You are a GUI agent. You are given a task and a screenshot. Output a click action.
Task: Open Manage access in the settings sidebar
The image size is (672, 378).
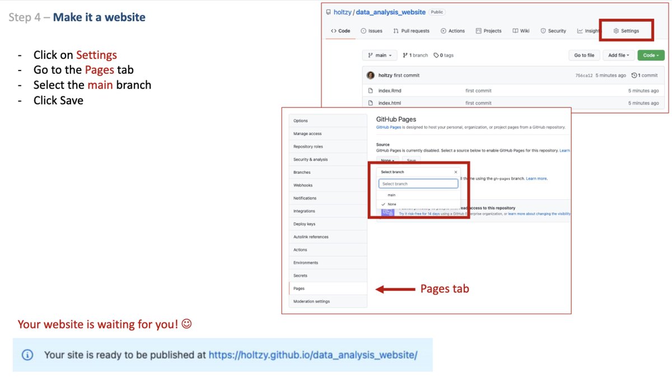328,133
